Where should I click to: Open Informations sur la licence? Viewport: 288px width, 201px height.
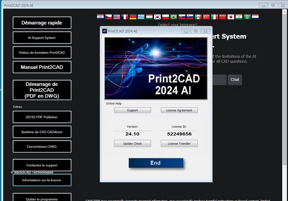coord(42,180)
